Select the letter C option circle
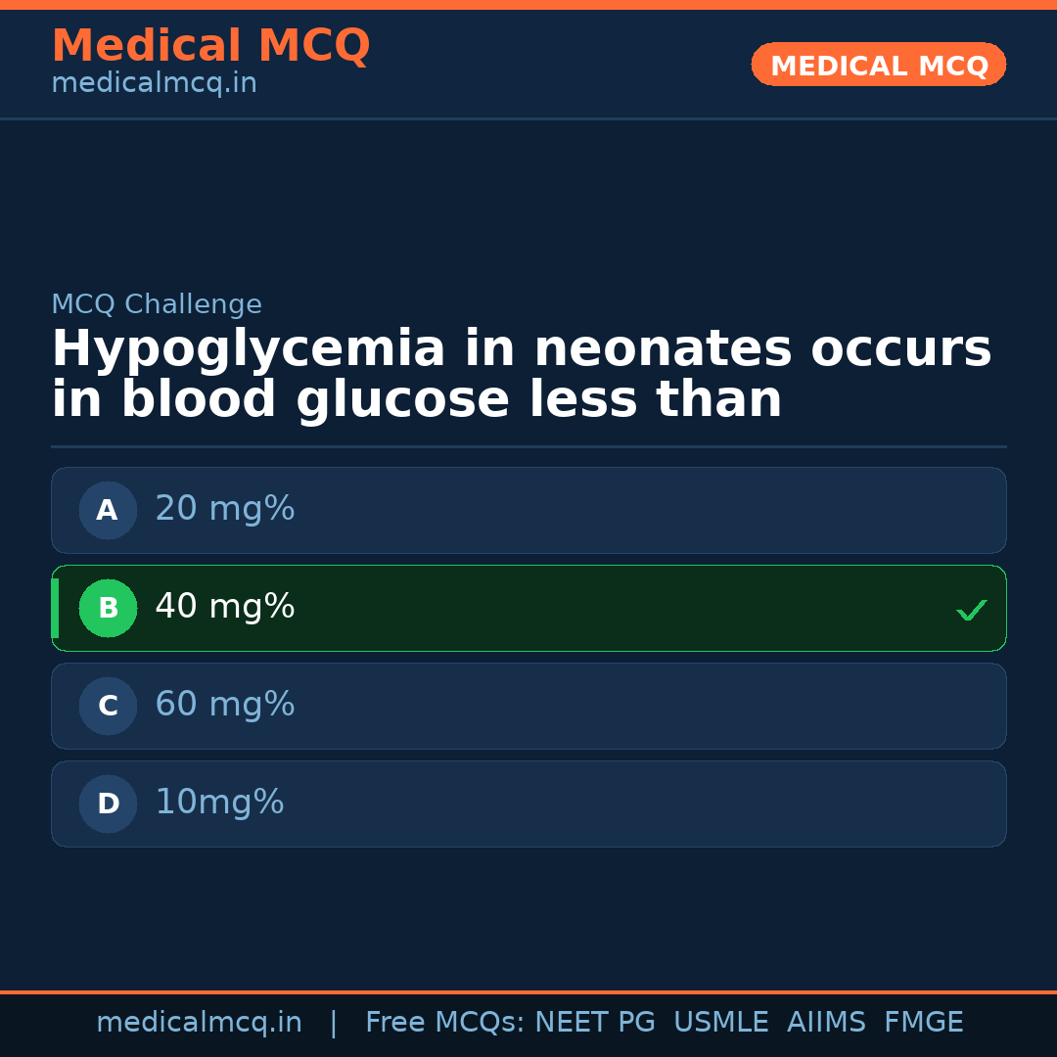The height and width of the screenshot is (1057, 1057). (108, 706)
